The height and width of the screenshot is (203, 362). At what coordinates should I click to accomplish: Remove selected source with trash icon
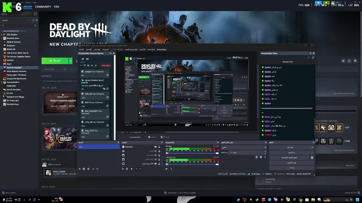(x=127, y=169)
